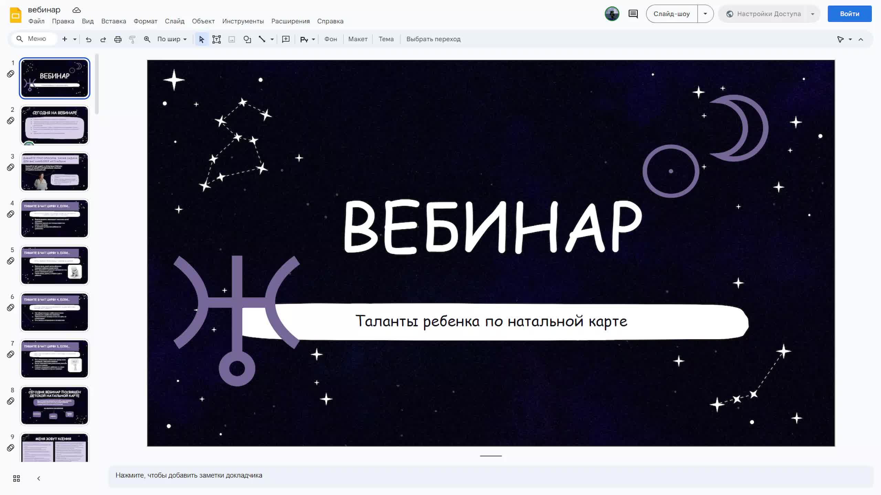Open comment history icon
The image size is (881, 495).
[x=633, y=14]
